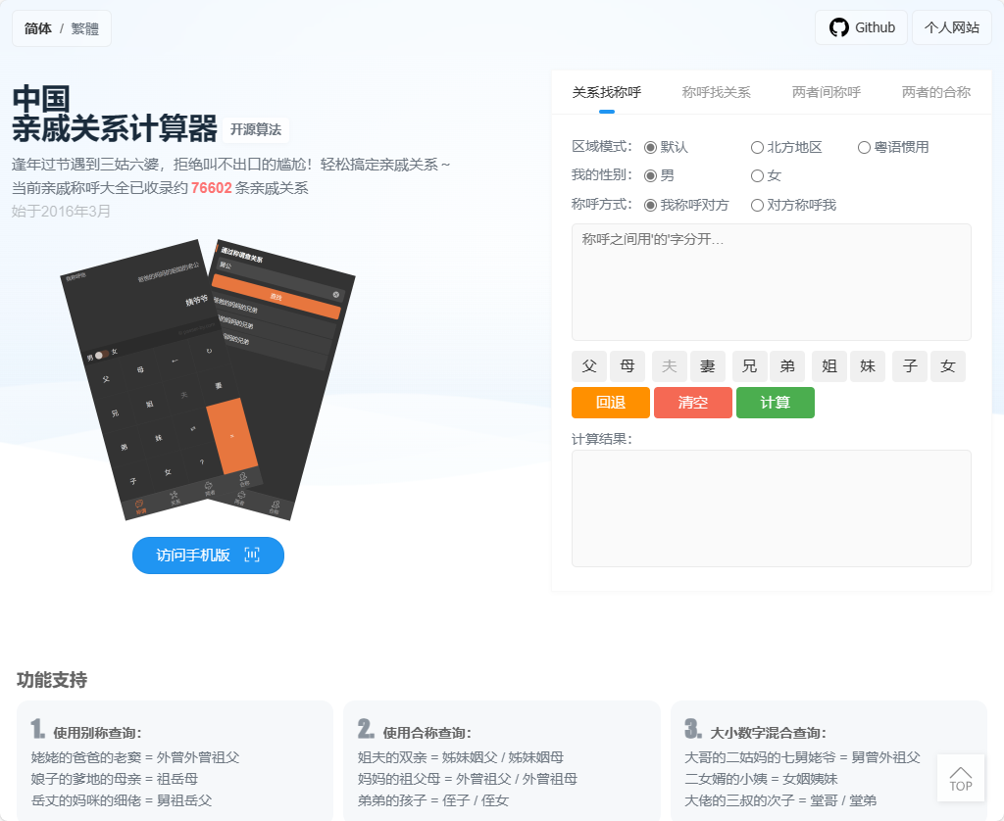Viewport: 1004px width, 821px height.
Task: Click the 计算结果 output area
Action: 771,508
